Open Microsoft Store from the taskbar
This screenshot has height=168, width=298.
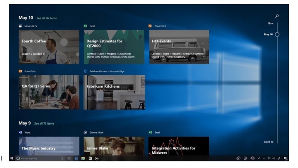point(90,158)
